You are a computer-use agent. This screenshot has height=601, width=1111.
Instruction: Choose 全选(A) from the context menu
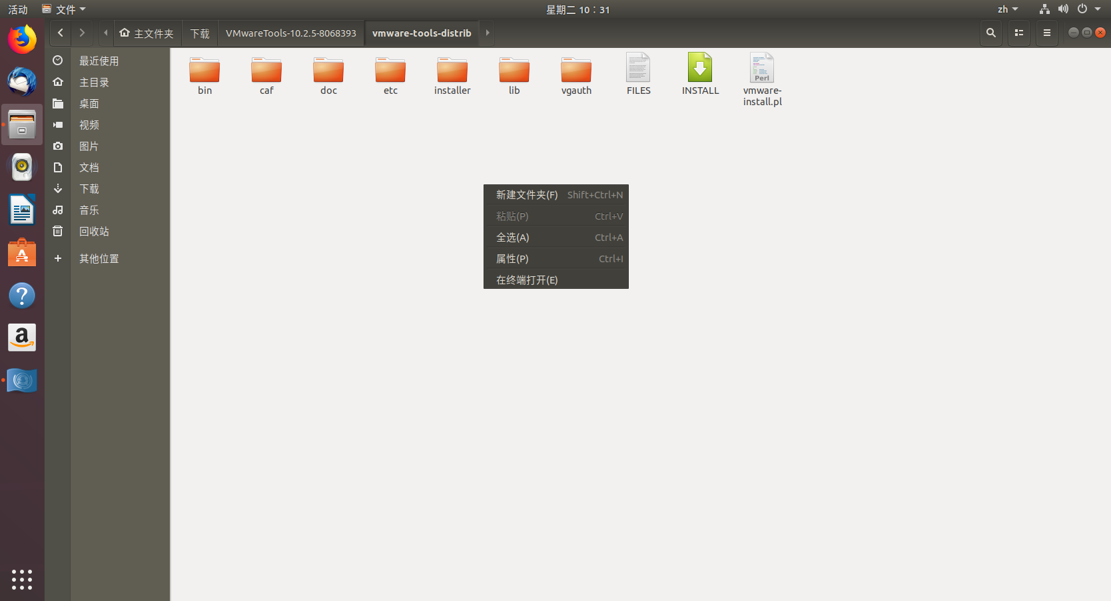(x=556, y=238)
